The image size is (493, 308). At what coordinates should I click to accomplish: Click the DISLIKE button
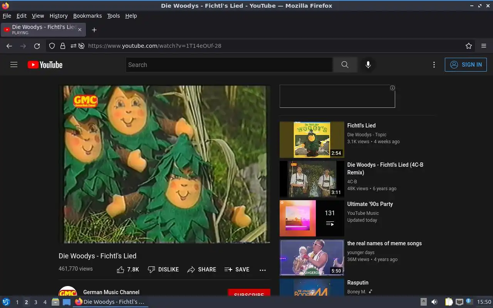click(163, 269)
